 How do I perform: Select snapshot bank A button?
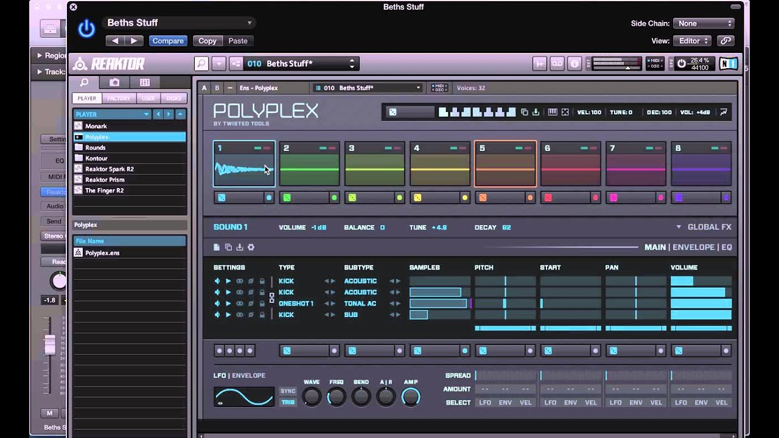pos(204,88)
